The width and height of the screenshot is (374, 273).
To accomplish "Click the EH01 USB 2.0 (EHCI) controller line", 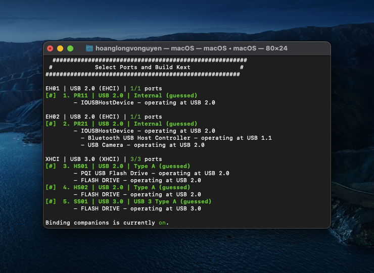I will coord(104,88).
